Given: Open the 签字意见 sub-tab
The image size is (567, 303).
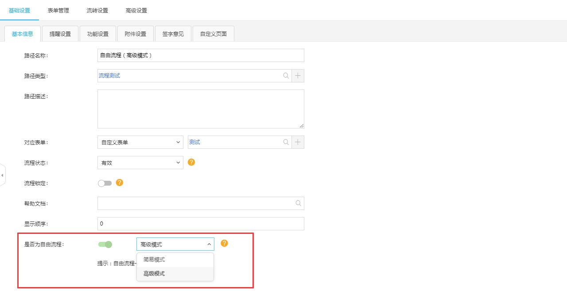Looking at the screenshot, I should [173, 34].
